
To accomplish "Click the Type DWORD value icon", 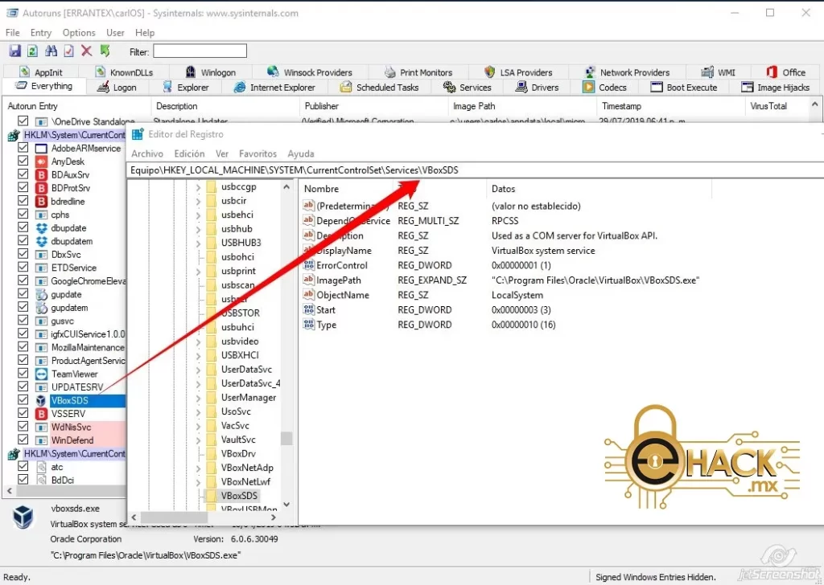I will coord(309,325).
